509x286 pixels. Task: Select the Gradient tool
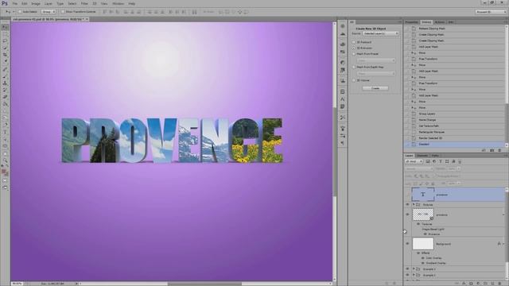point(5,104)
